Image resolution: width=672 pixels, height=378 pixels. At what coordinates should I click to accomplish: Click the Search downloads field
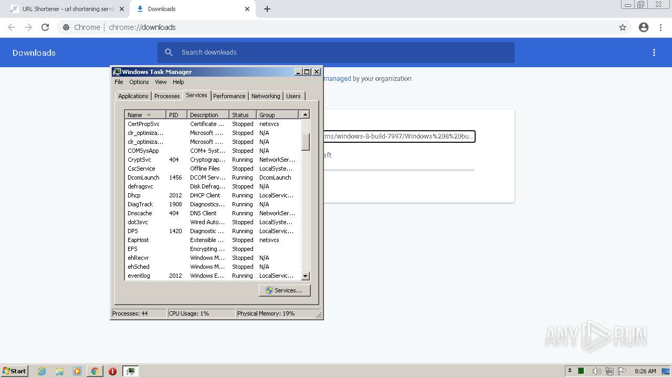click(336, 52)
